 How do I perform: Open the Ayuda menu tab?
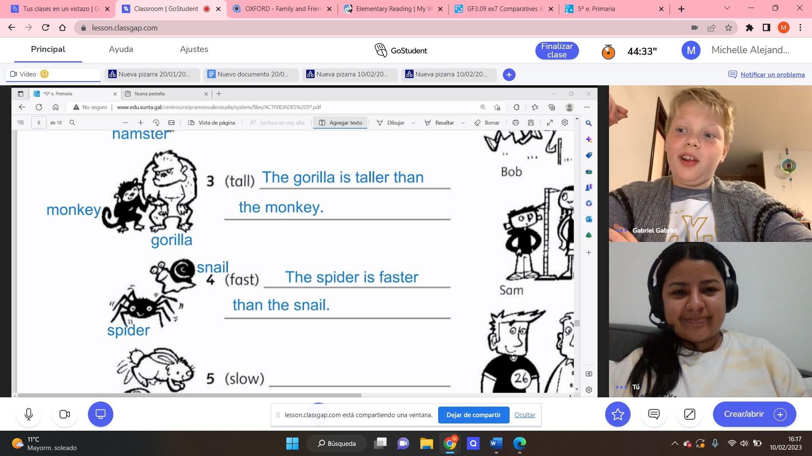pos(121,49)
